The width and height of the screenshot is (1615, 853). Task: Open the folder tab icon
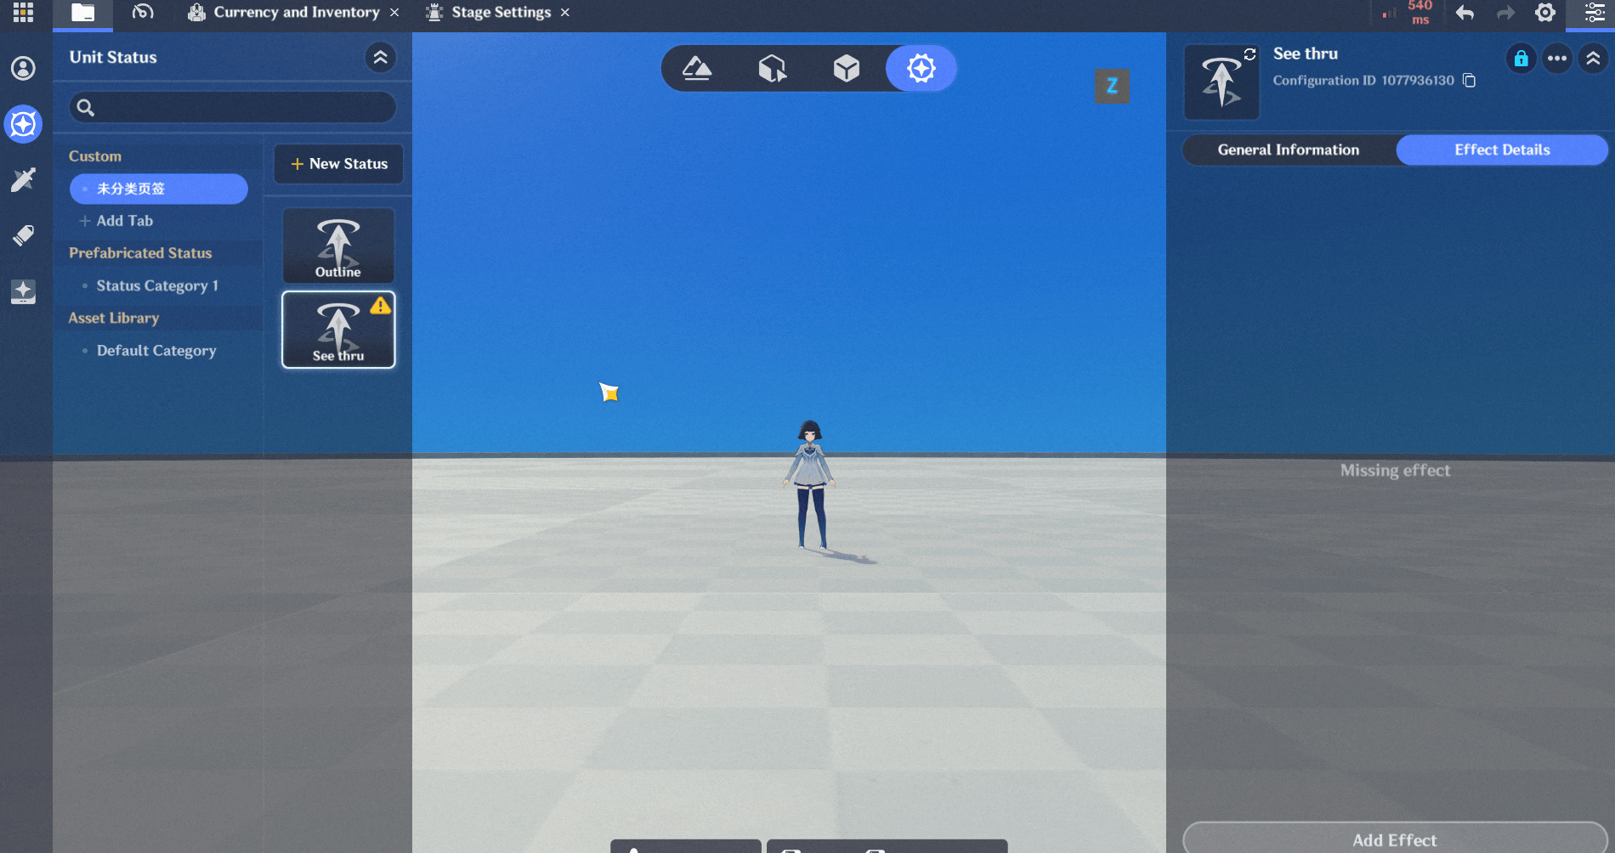(x=82, y=13)
